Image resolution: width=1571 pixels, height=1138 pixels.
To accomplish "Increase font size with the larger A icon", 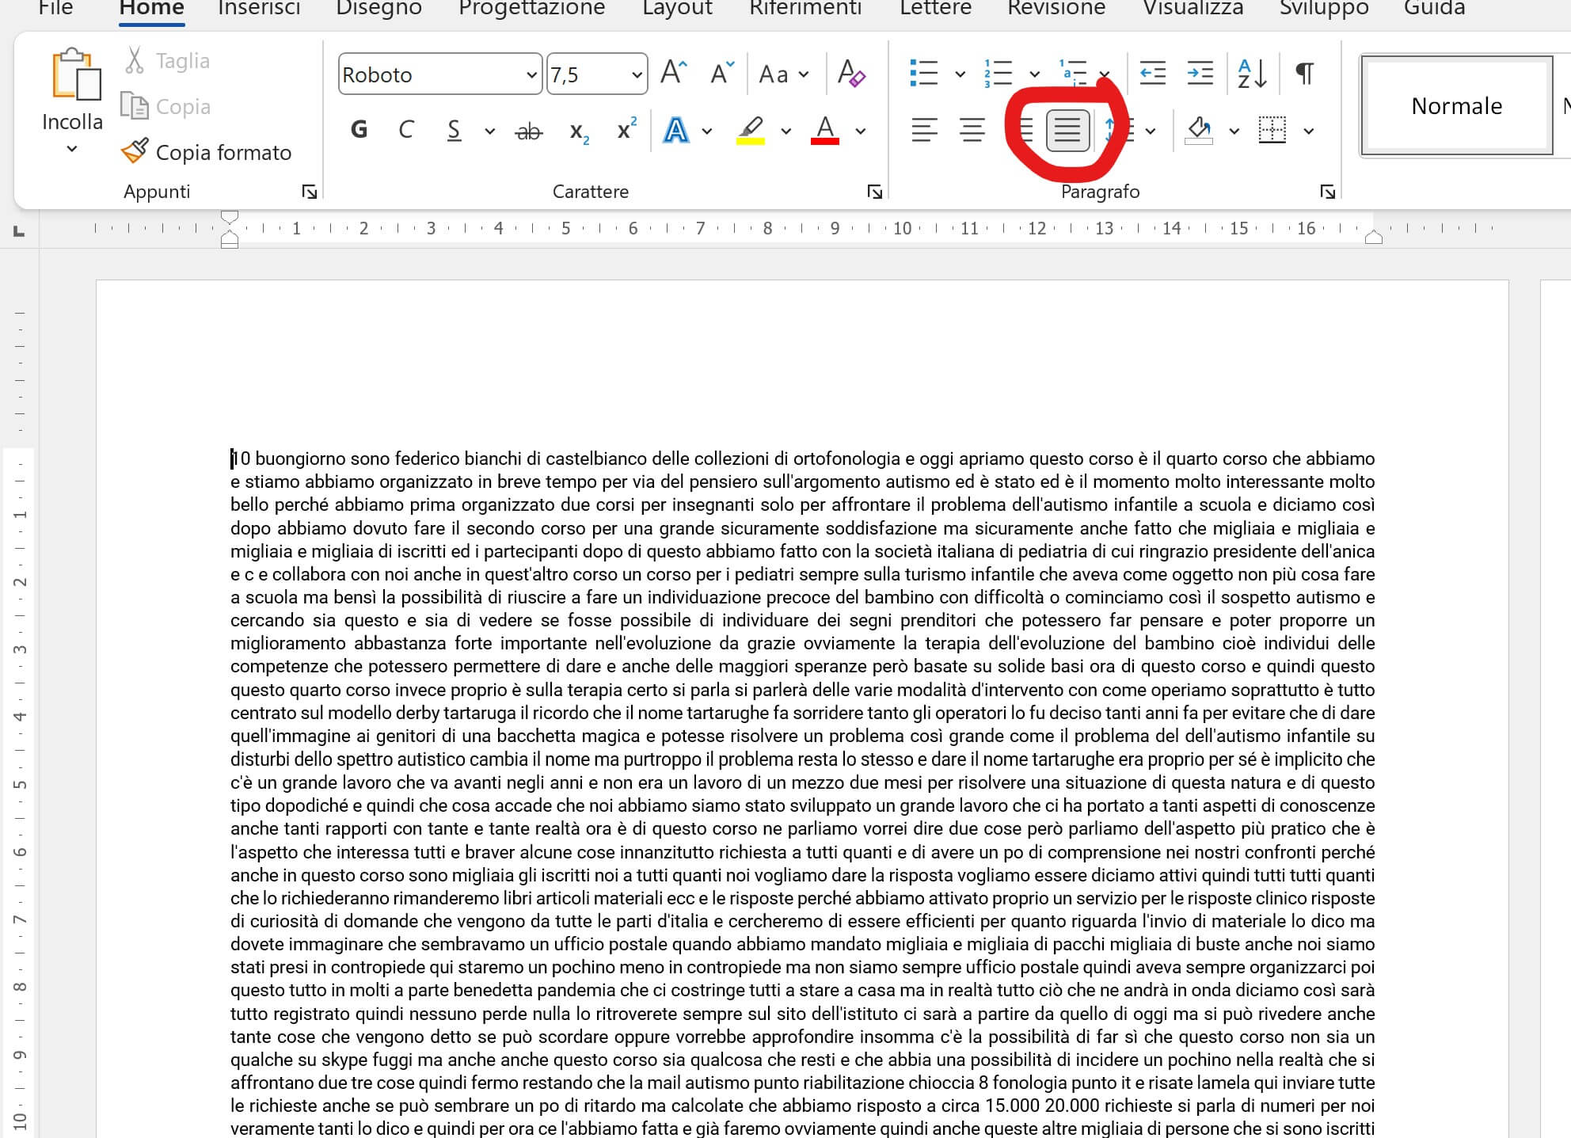I will pyautogui.click(x=673, y=74).
